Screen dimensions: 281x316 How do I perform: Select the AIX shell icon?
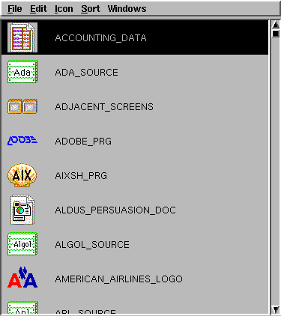22,175
